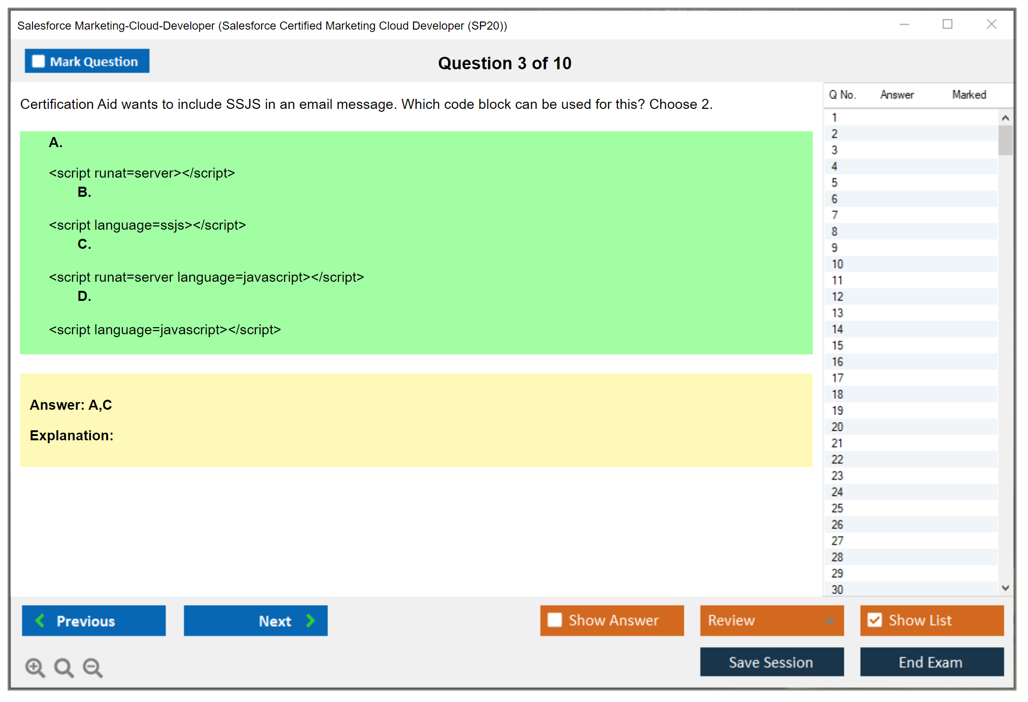Select question 10 in the list

(837, 264)
